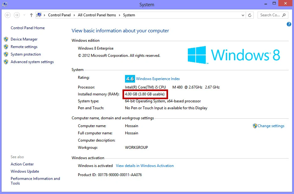Open Windows Experience Index link
294x194 pixels.
[158, 79]
